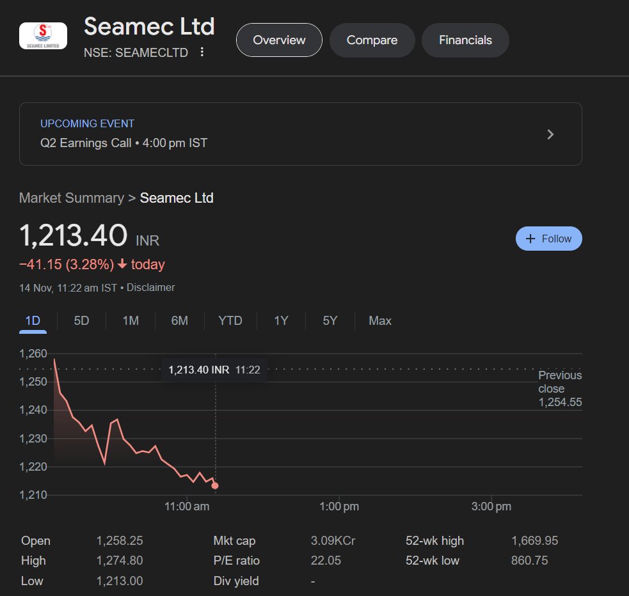Click the P/E ratio value 22.05
629x596 pixels.
[326, 560]
